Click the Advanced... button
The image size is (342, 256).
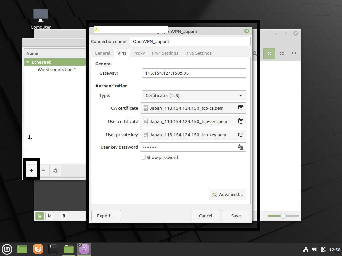click(x=227, y=194)
